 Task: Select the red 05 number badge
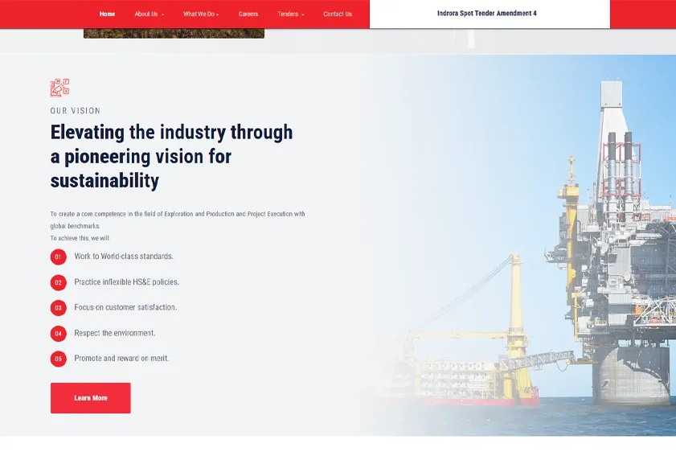[x=58, y=359]
